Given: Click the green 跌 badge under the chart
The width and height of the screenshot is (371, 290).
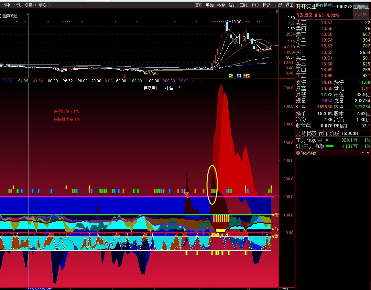Looking at the screenshot, I should 231,76.
